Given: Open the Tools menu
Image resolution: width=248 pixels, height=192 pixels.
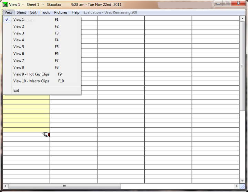Looking at the screenshot, I should click(45, 12).
